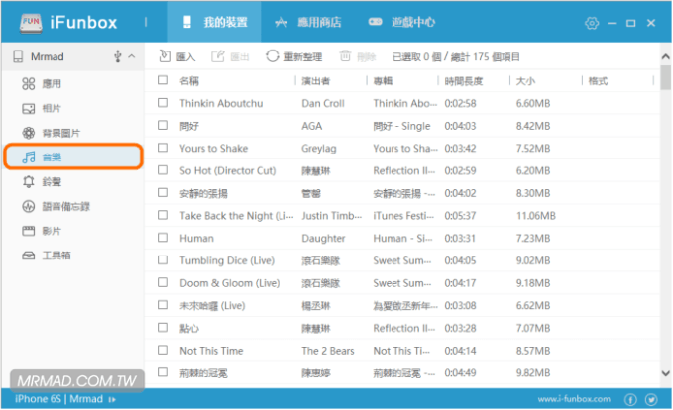
Task: Click the ringtone bell icon in sidebar
Action: 29,182
